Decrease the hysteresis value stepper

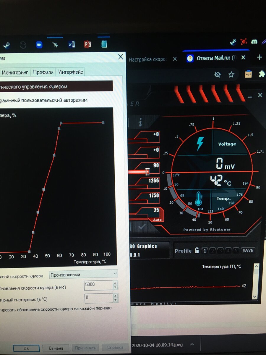[115, 300]
